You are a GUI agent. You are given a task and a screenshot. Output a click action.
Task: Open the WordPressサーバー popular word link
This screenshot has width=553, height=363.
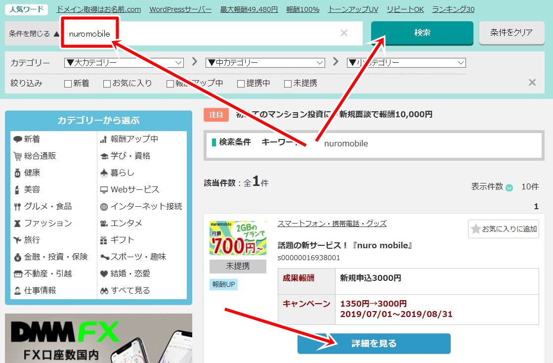tap(180, 9)
